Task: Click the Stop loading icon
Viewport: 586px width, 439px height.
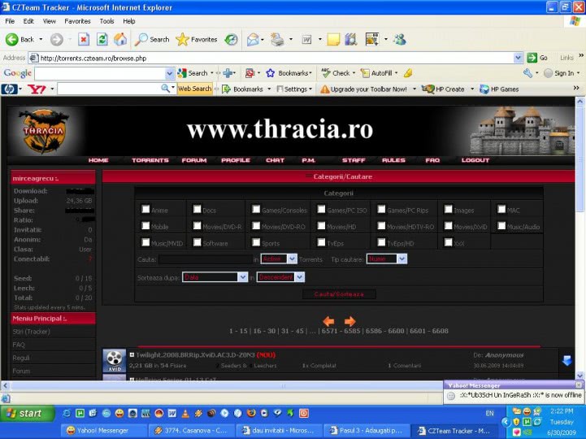Action: coord(84,39)
